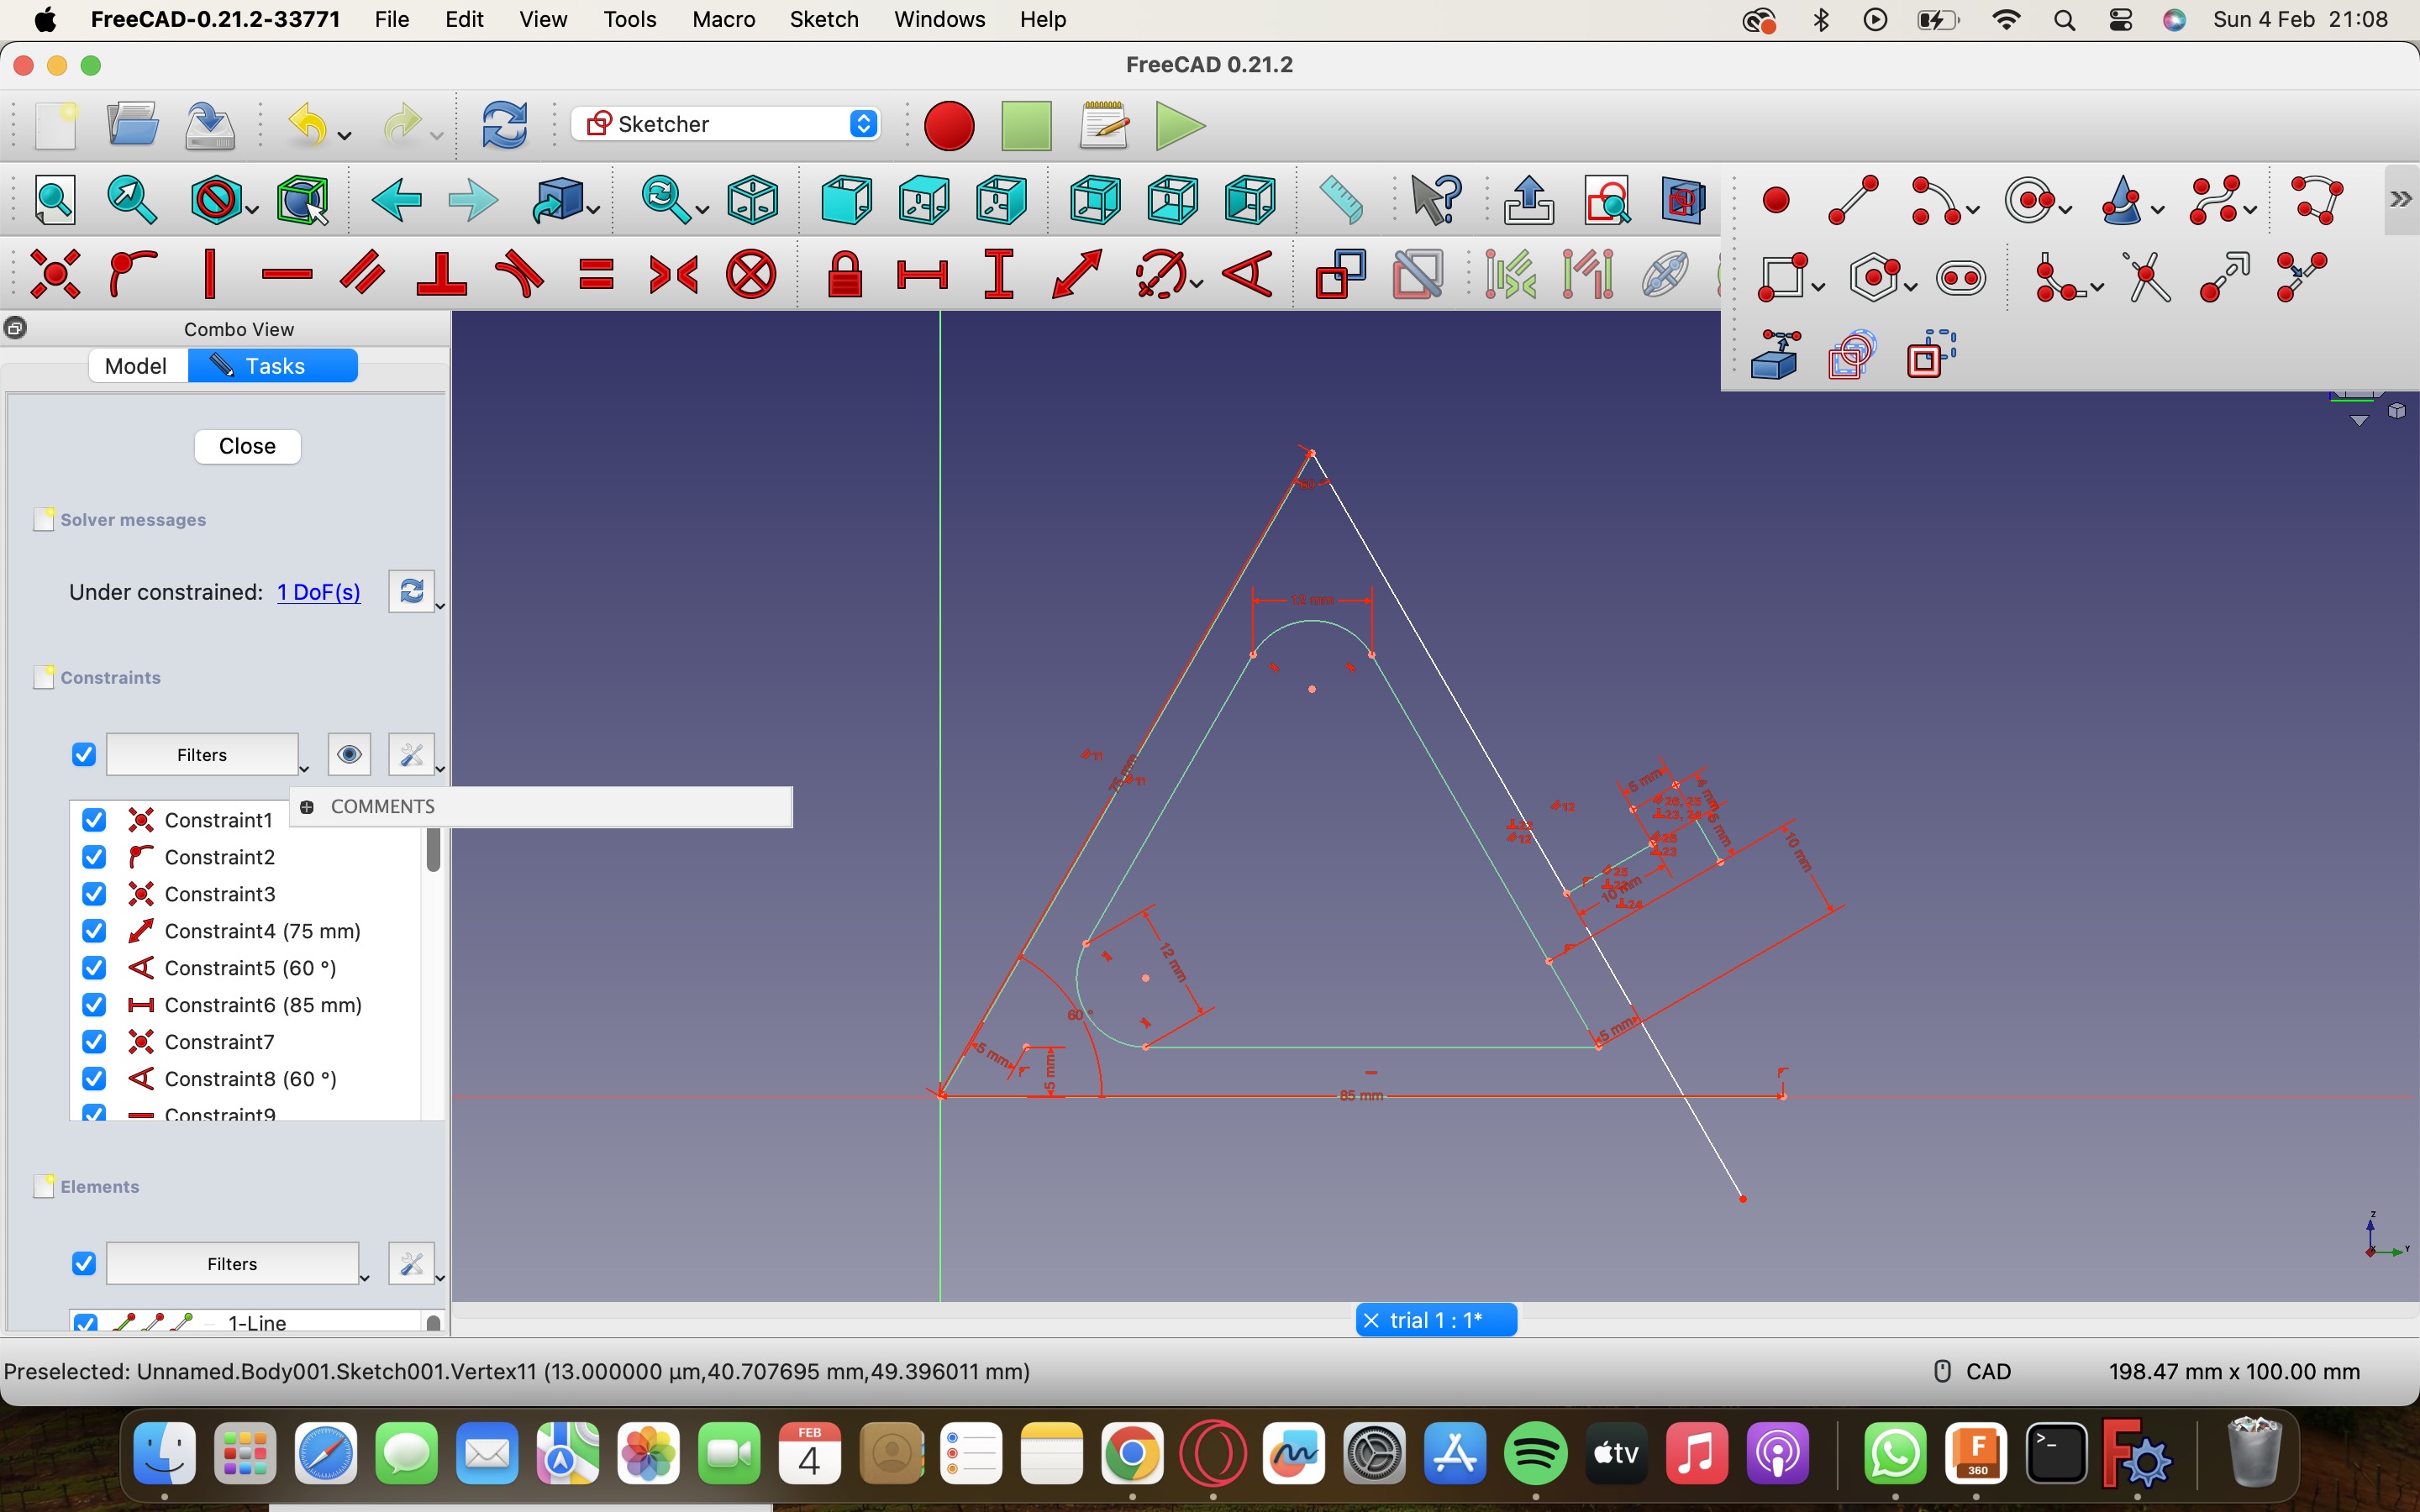Apply vertical constraint tool

tap(209, 274)
